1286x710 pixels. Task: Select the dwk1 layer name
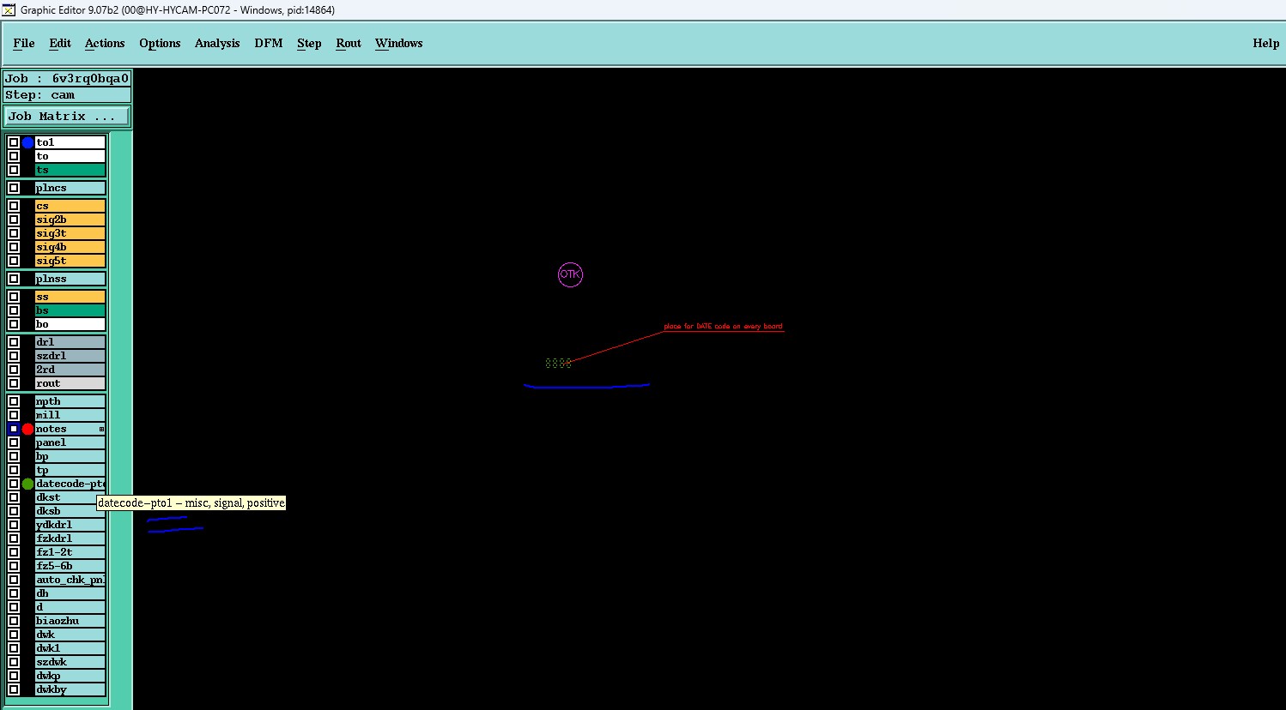pos(70,648)
